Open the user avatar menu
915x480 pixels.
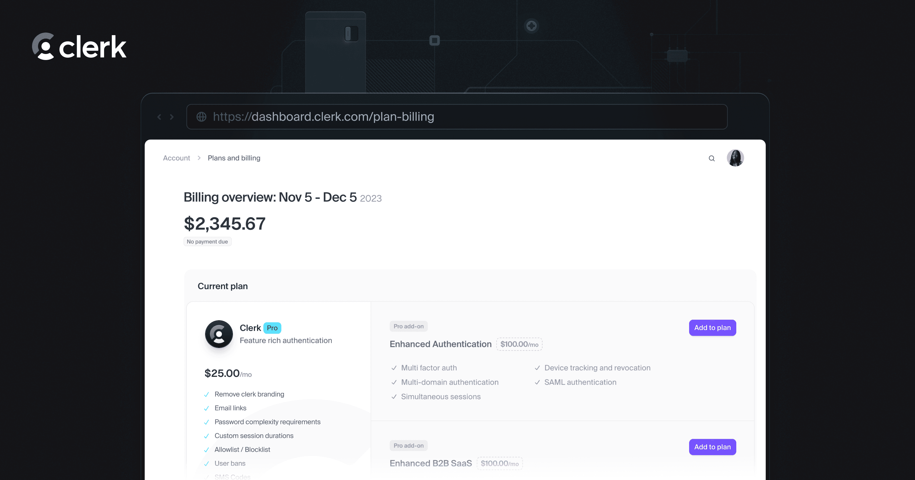click(x=735, y=158)
